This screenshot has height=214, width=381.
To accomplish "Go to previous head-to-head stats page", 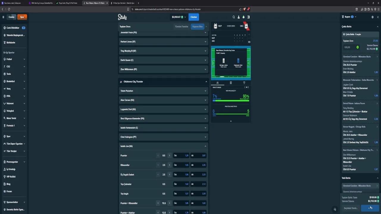I will point(245,87).
